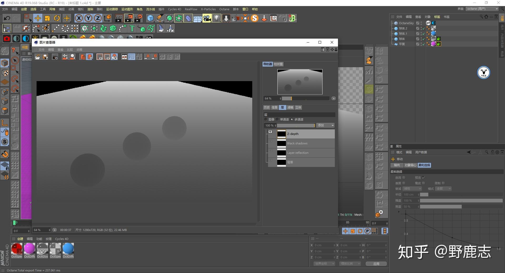Viewport: 505px width, 273px height.
Task: Click the Undo arrow icon
Action: (x=7, y=18)
